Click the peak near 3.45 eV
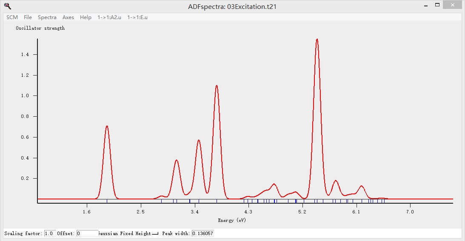The width and height of the screenshot is (465, 241). [x=199, y=140]
